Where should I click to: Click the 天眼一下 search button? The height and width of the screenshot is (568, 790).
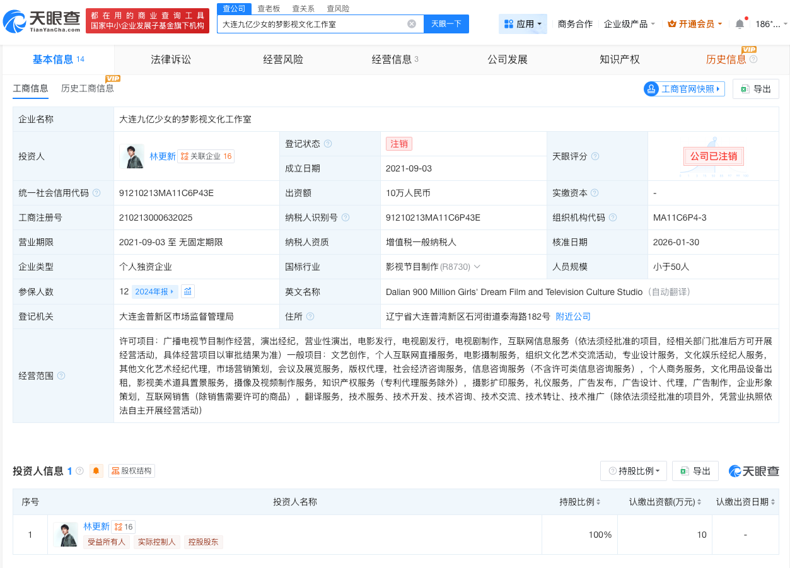pos(446,23)
